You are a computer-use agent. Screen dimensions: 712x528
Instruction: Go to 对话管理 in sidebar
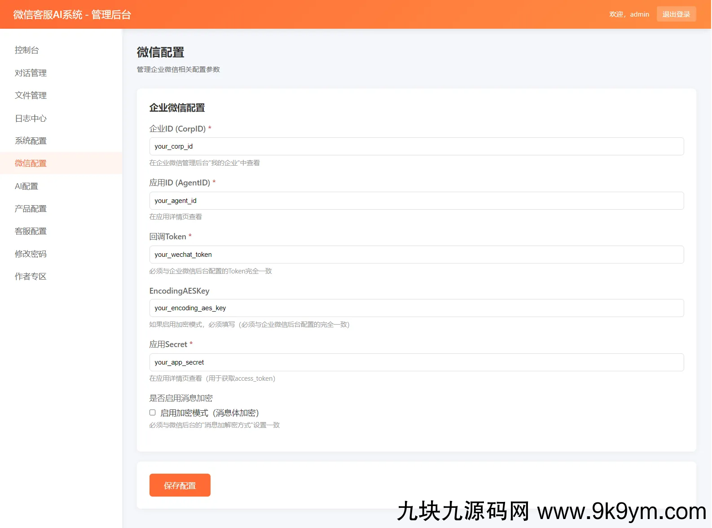[x=31, y=73]
